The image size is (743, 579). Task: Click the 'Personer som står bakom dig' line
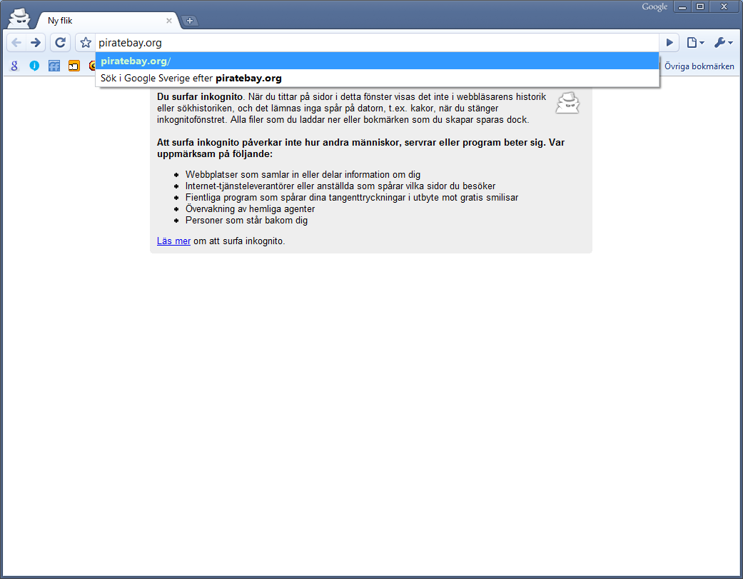tap(246, 221)
